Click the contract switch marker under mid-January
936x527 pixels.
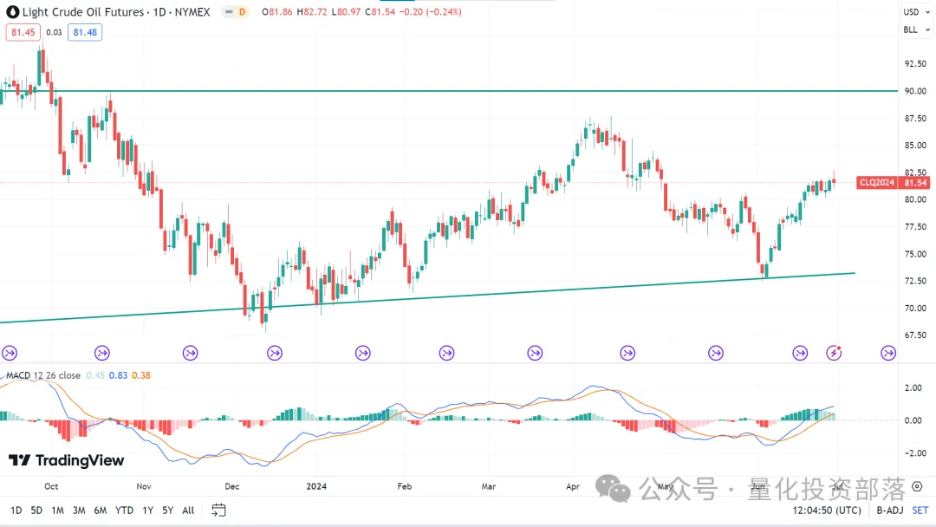click(363, 353)
